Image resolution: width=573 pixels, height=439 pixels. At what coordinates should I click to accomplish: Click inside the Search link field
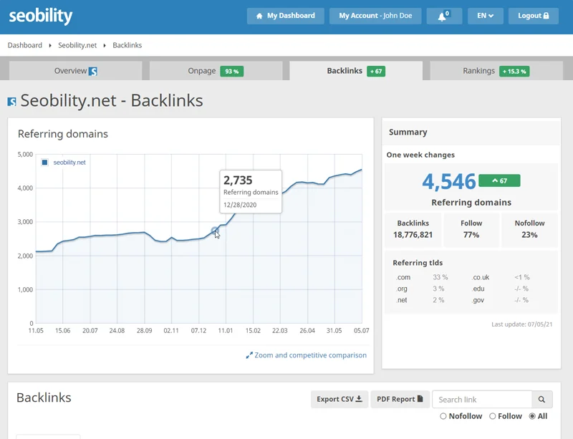(x=480, y=399)
